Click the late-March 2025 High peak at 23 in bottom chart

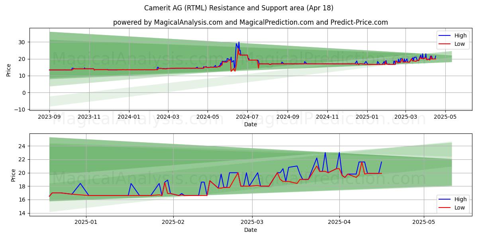click(x=325, y=153)
